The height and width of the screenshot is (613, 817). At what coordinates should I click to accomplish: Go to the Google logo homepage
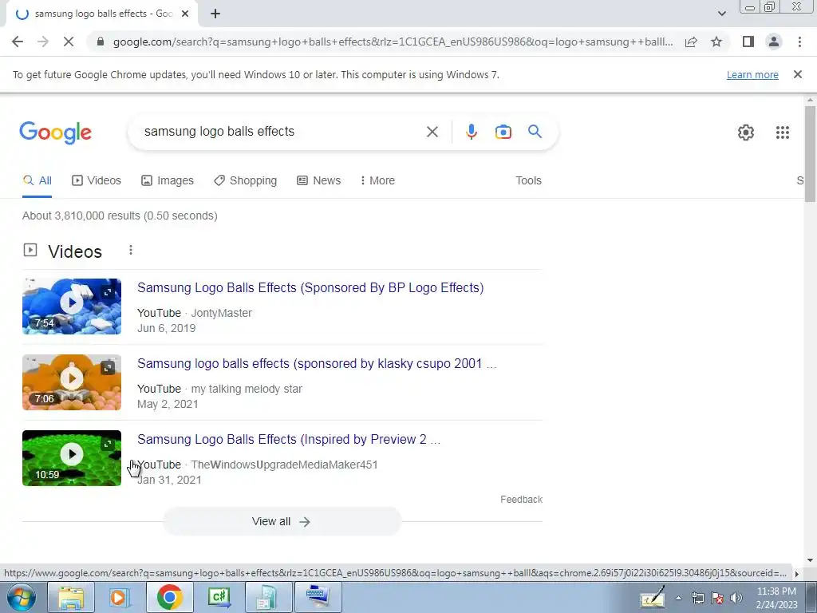(56, 132)
